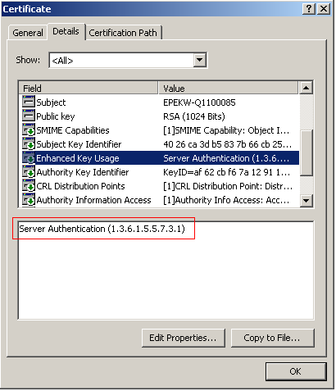Click the Value column header

click(x=228, y=88)
